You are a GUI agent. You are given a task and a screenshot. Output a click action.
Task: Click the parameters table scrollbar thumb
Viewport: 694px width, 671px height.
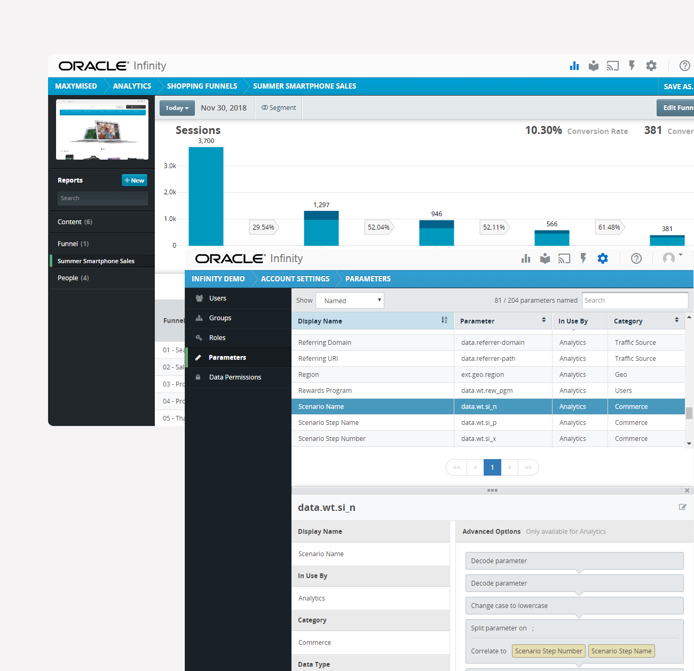689,413
